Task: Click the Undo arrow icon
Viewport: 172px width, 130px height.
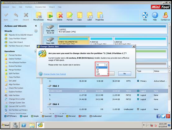Action: (x=16, y=15)
